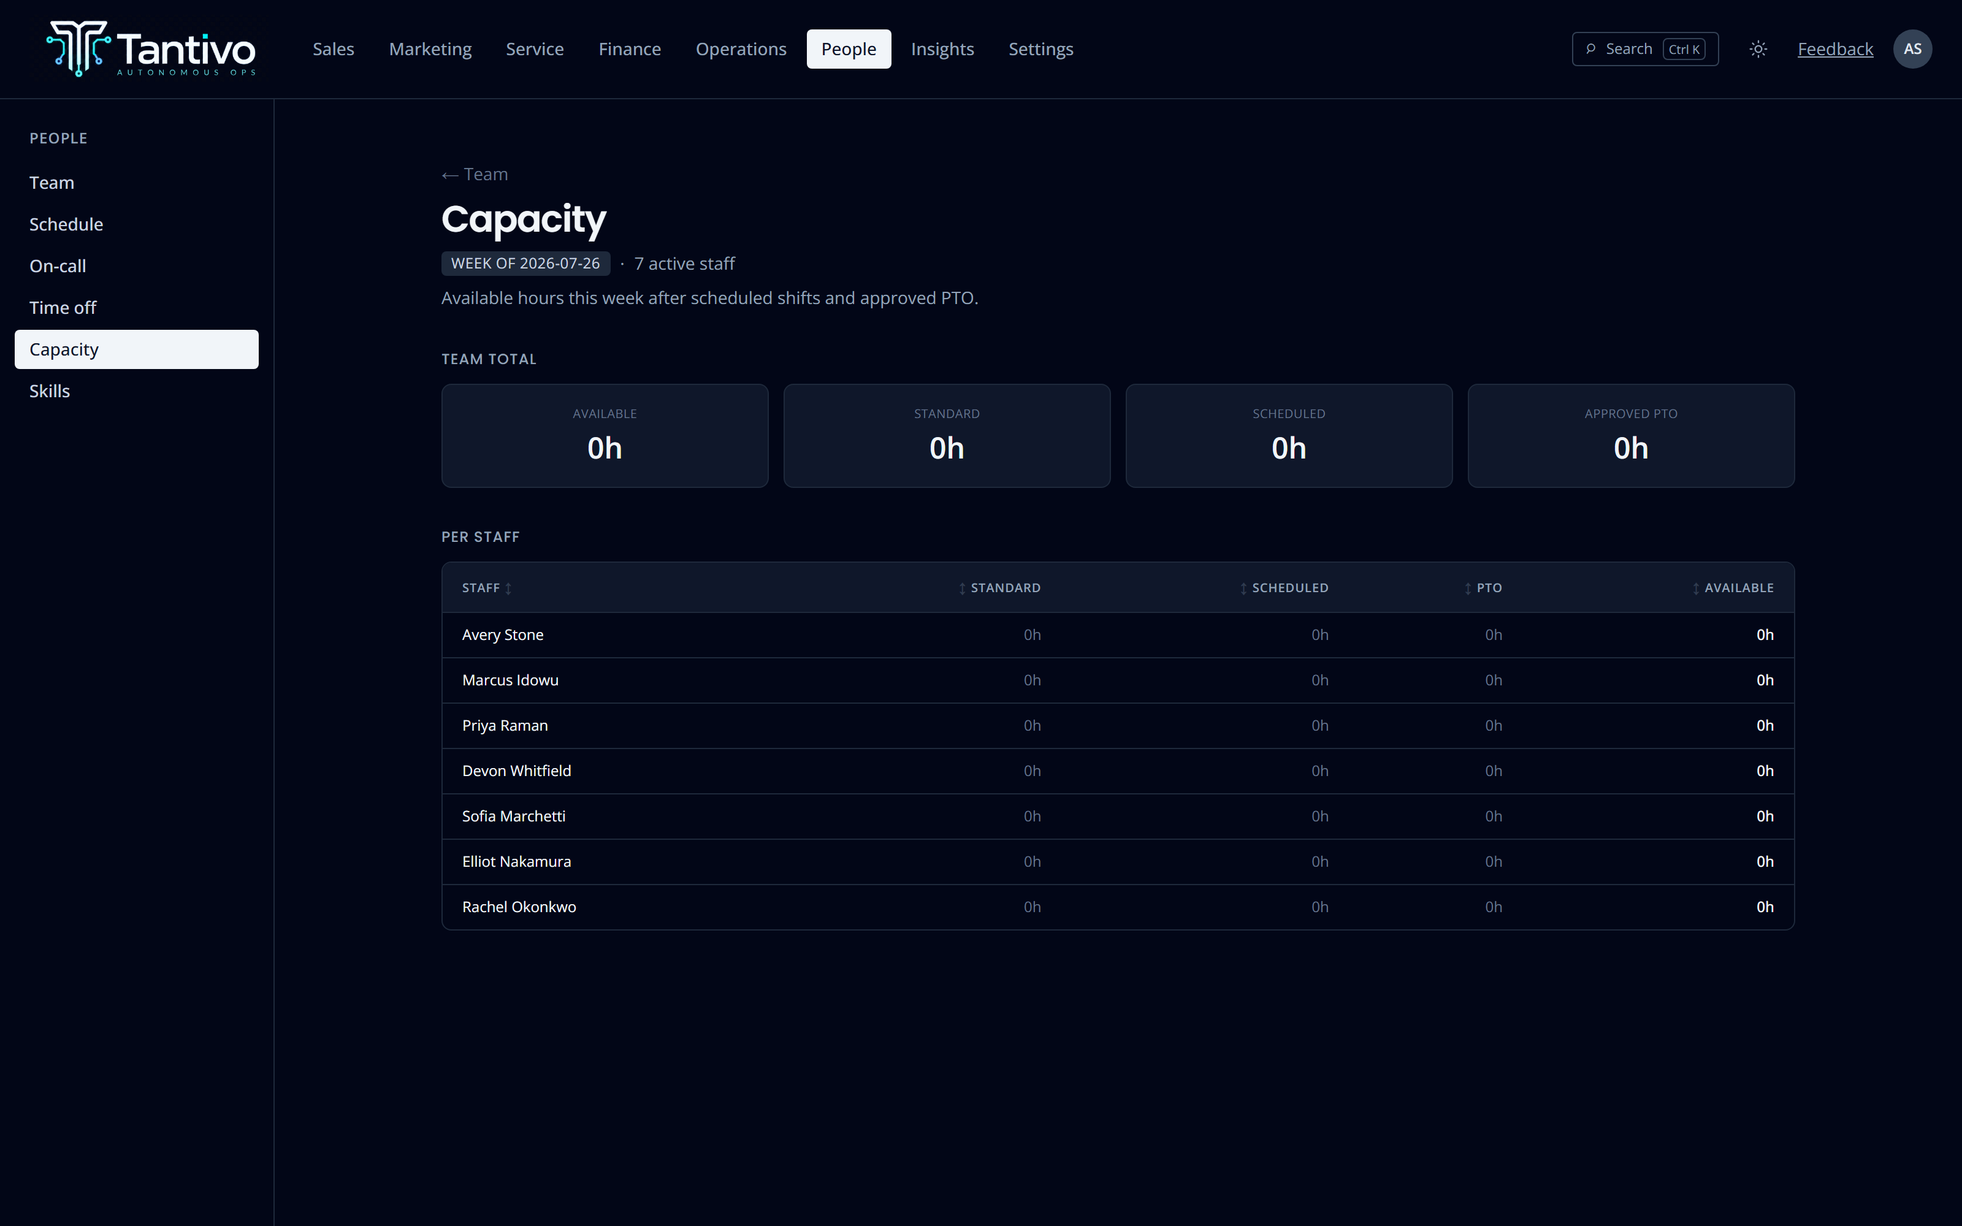Select the Marcus Idowu row name
The height and width of the screenshot is (1226, 1962).
[x=510, y=680]
